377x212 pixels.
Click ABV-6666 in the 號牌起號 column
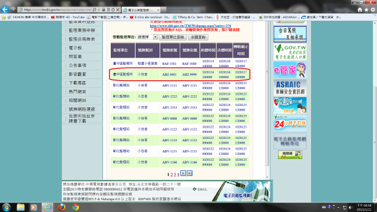(x=170, y=118)
